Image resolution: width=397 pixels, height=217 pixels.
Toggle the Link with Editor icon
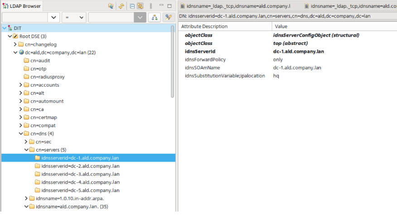coord(140,6)
